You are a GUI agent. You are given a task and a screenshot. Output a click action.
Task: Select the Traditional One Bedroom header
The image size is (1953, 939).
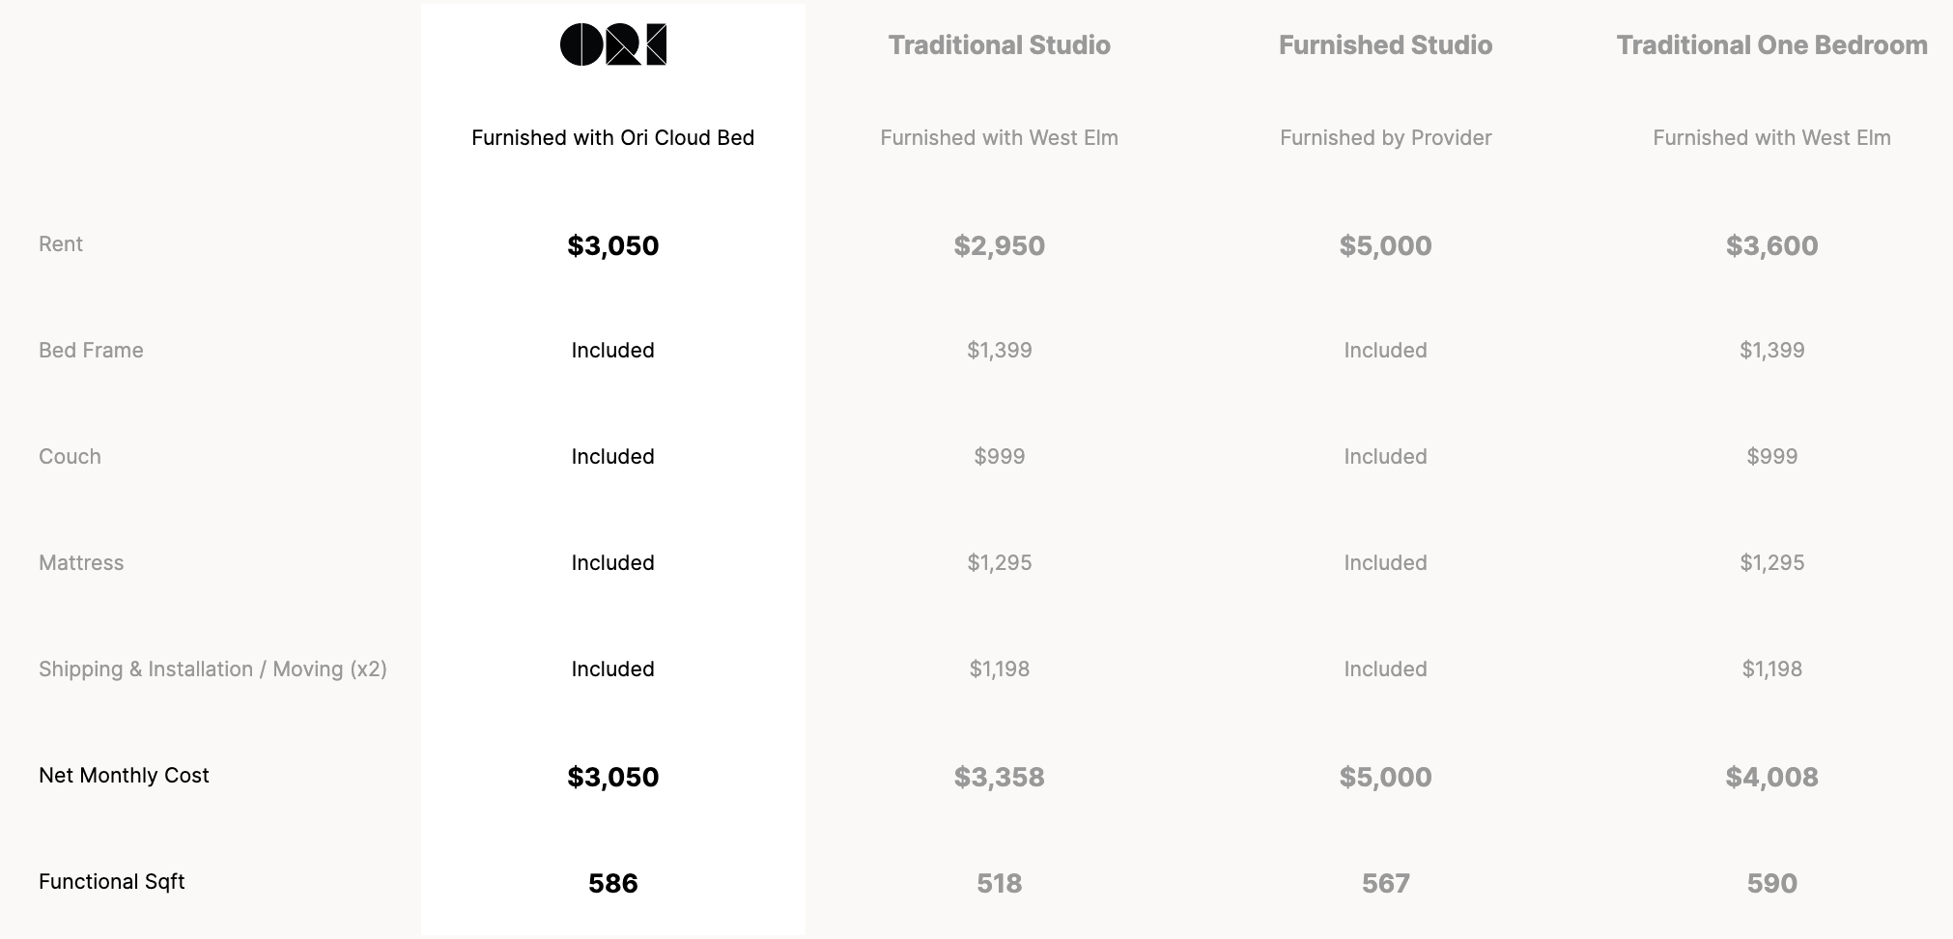coord(1771,45)
